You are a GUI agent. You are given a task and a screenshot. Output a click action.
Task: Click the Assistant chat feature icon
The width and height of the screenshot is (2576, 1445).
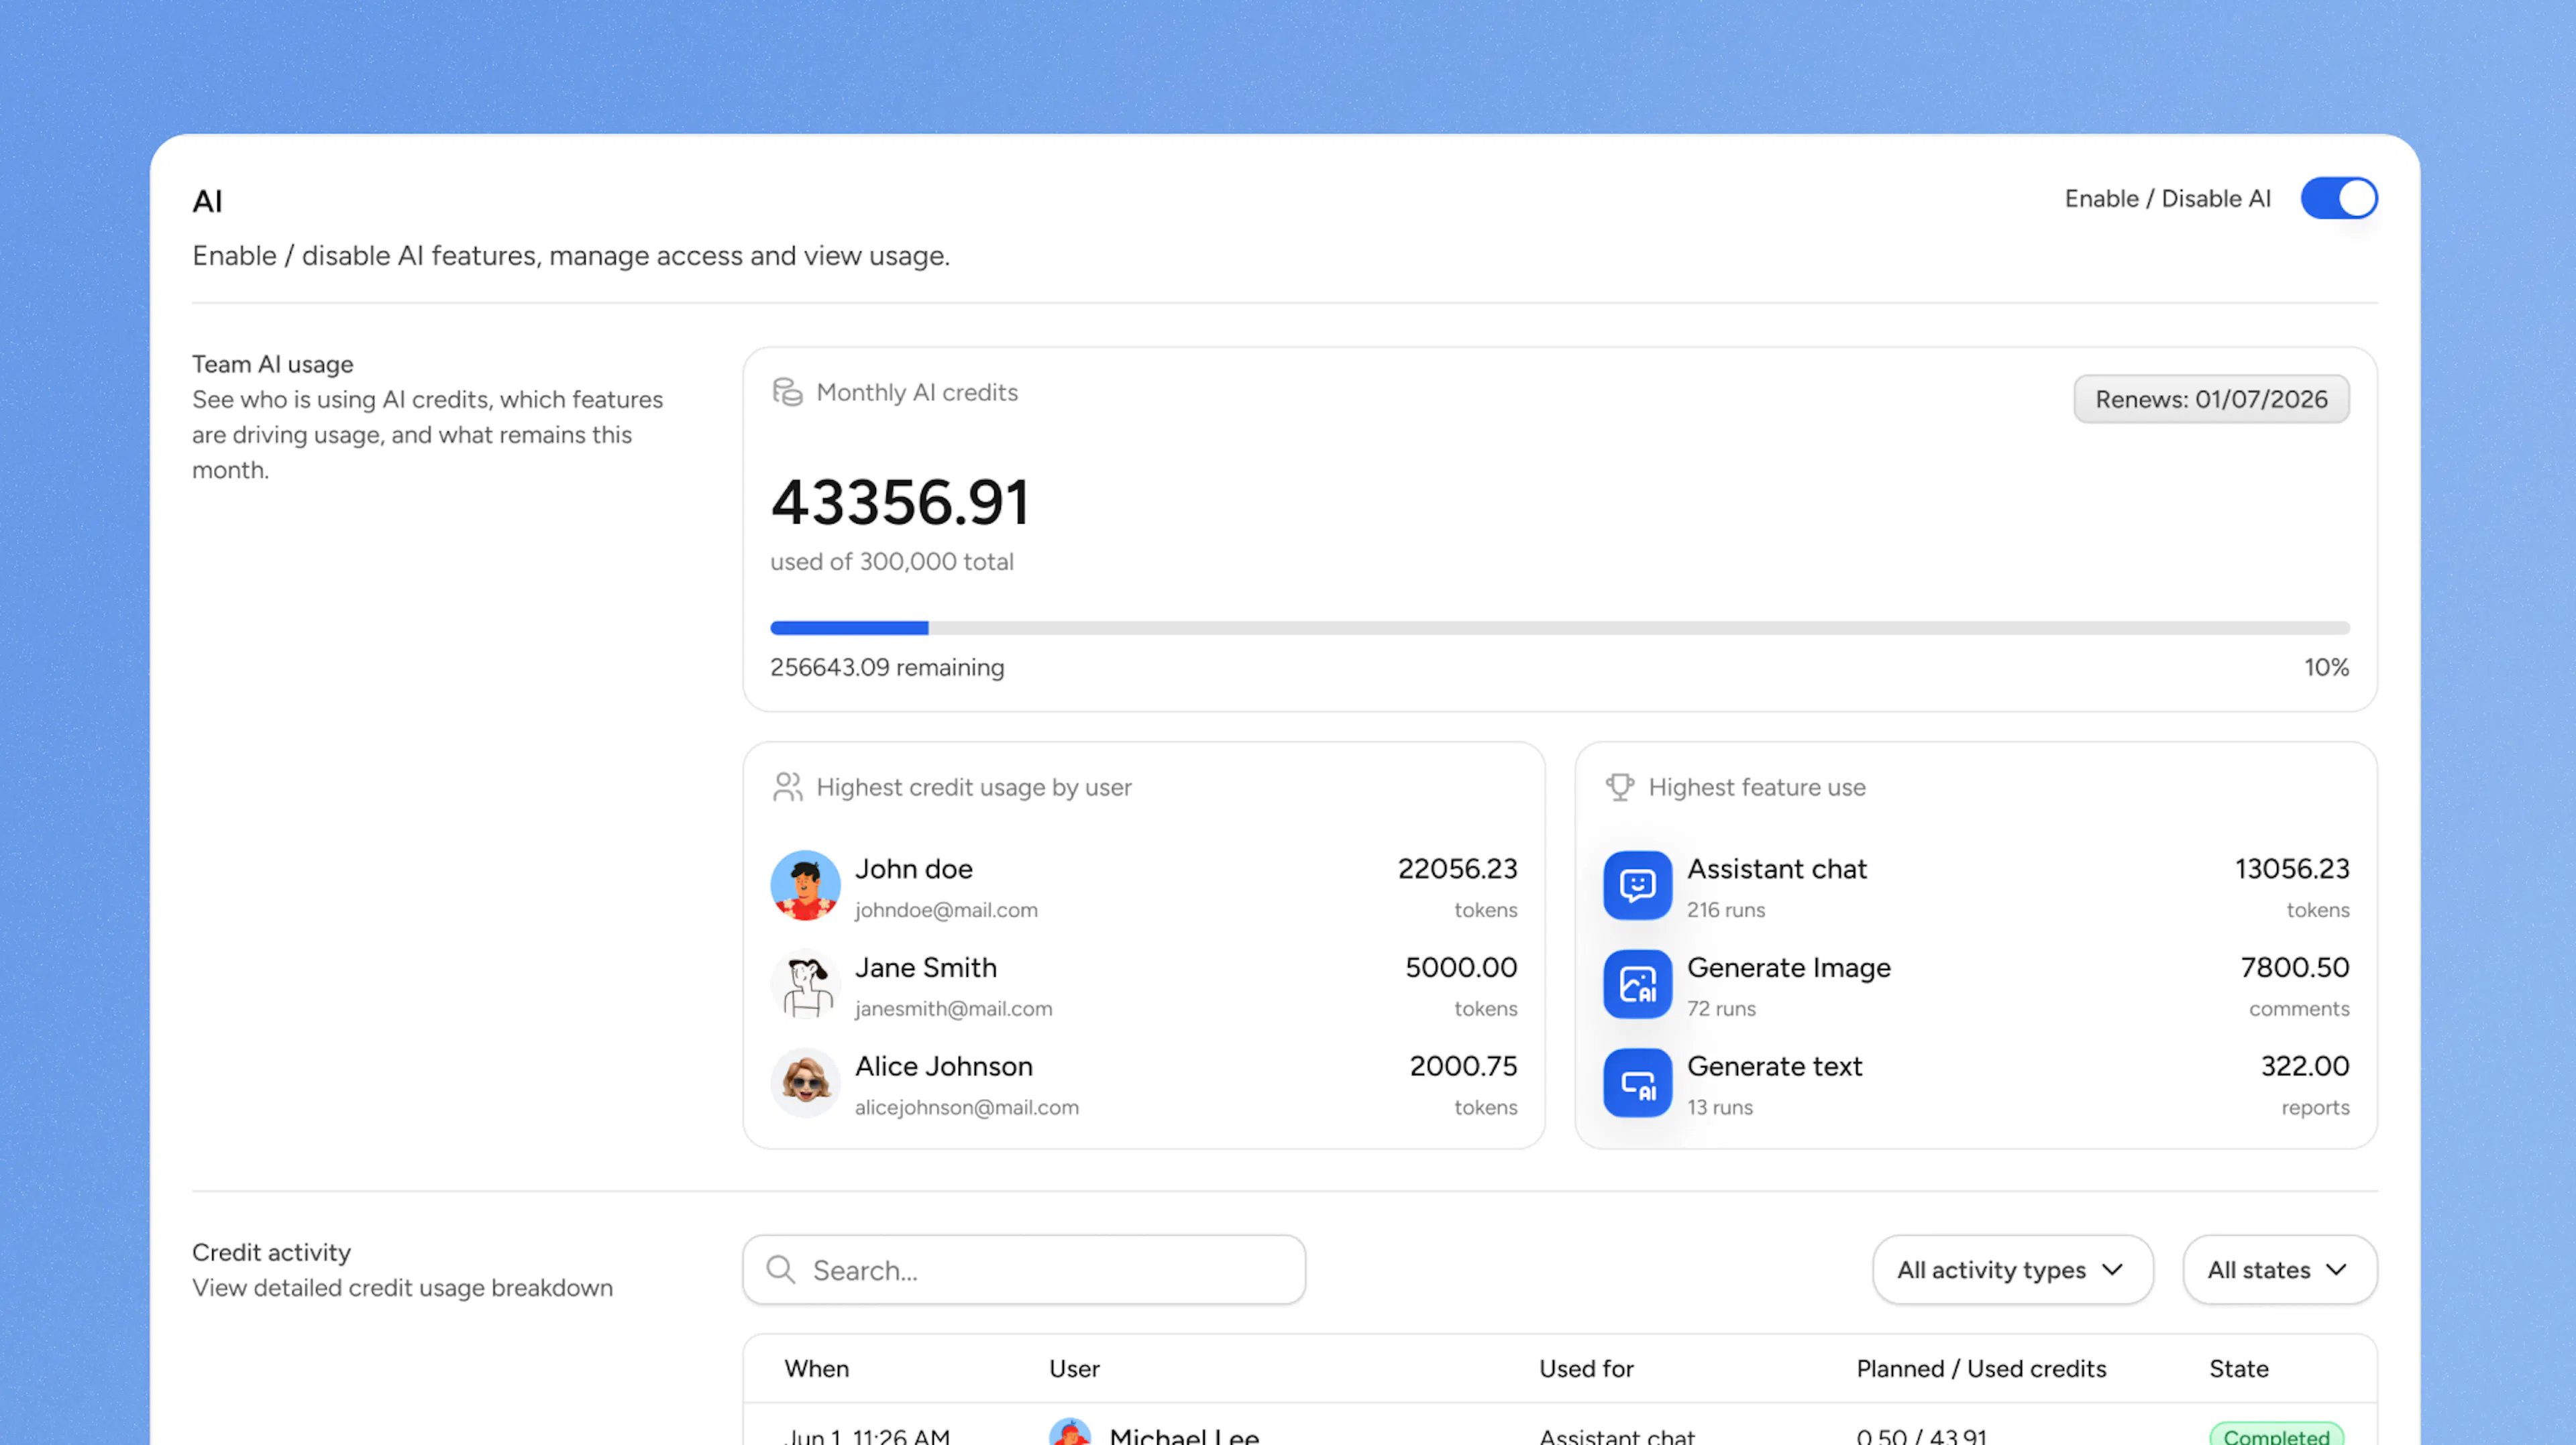(x=1637, y=885)
